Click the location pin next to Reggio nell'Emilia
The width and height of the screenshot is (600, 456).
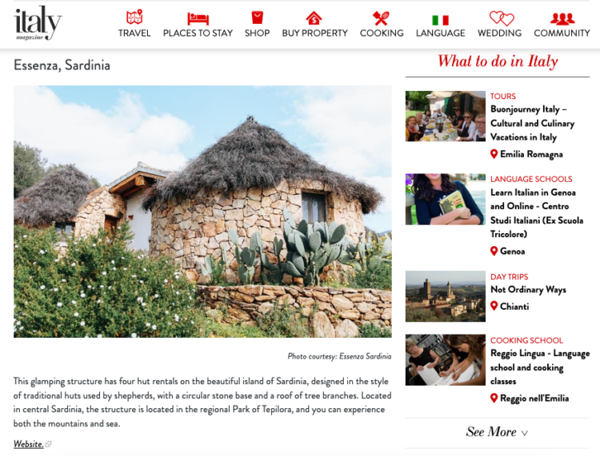click(x=494, y=398)
